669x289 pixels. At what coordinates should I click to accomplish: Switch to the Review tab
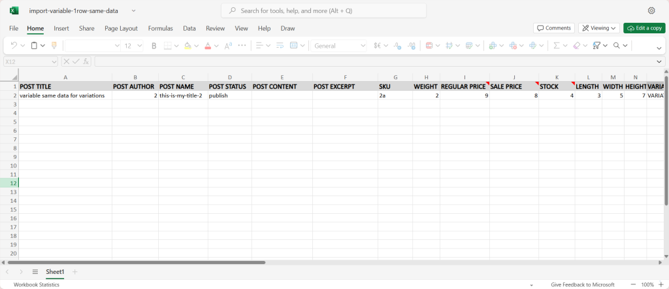point(215,28)
